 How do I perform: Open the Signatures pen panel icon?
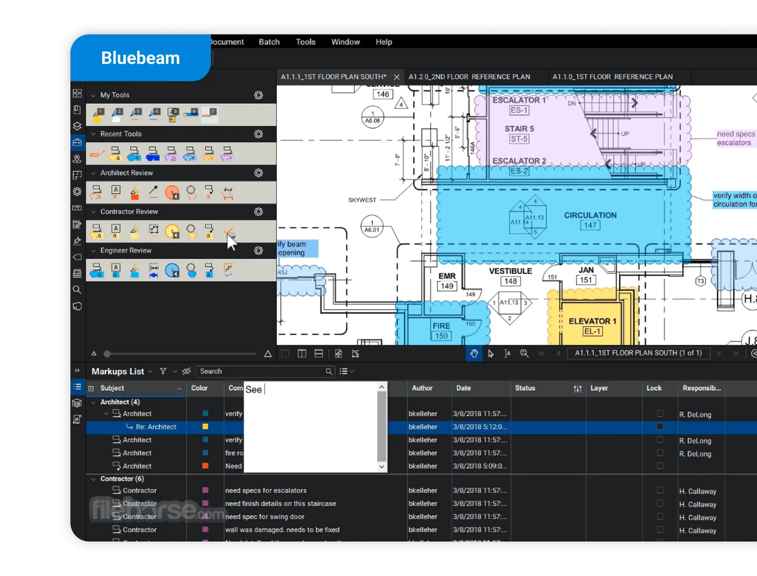(x=77, y=241)
